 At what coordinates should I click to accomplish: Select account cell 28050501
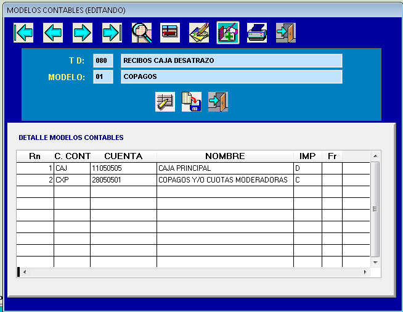[x=123, y=180]
